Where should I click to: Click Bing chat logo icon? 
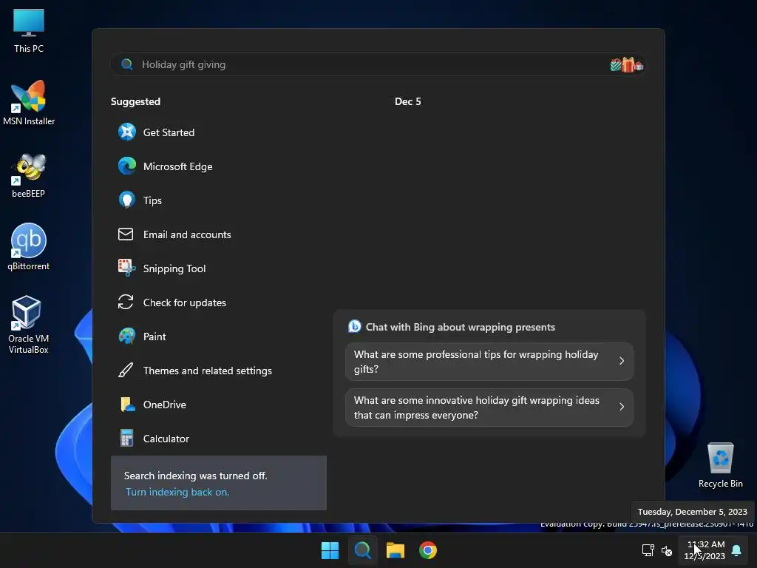(x=354, y=326)
